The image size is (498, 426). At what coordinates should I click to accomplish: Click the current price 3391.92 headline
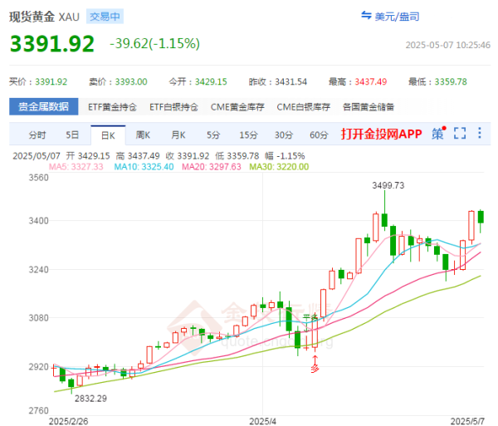pyautogui.click(x=52, y=43)
